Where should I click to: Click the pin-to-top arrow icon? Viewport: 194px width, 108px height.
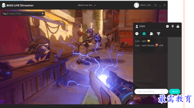point(173,26)
